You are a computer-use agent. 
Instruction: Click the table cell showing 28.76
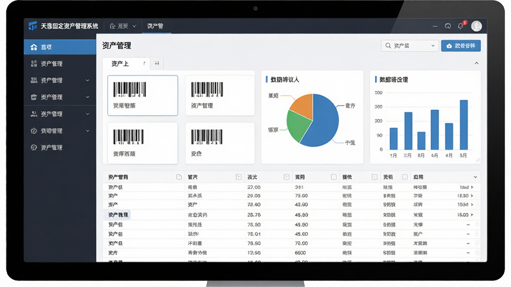[254, 215]
